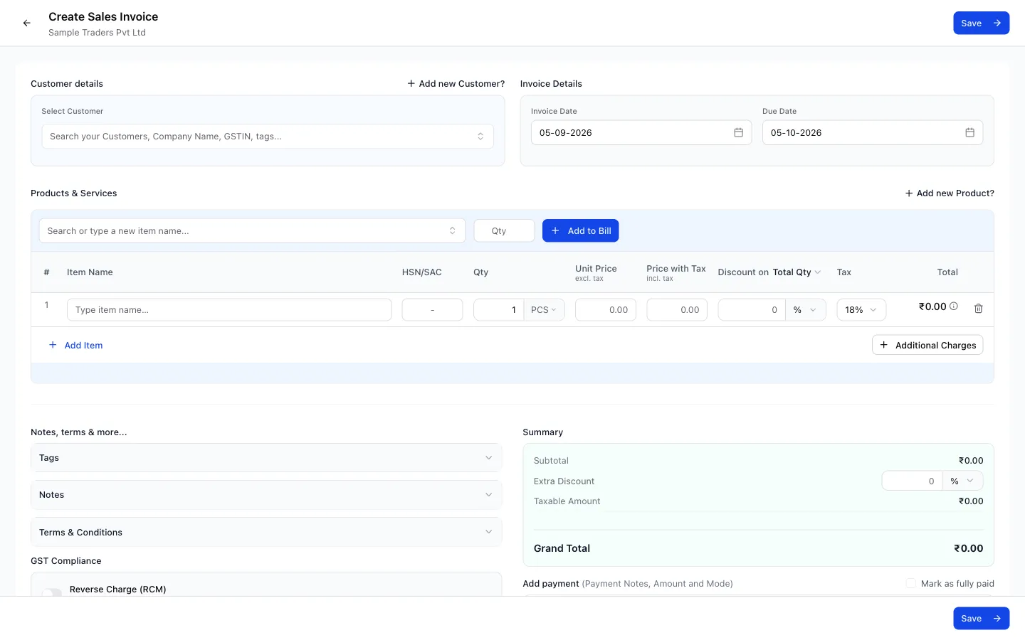This screenshot has width=1025, height=640.
Task: Change the PCS unit dropdown
Action: coord(545,310)
